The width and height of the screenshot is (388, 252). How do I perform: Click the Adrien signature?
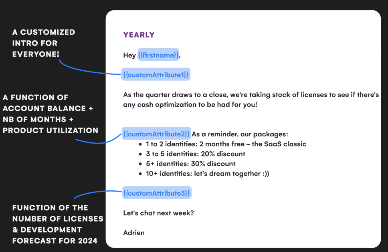[x=134, y=232]
